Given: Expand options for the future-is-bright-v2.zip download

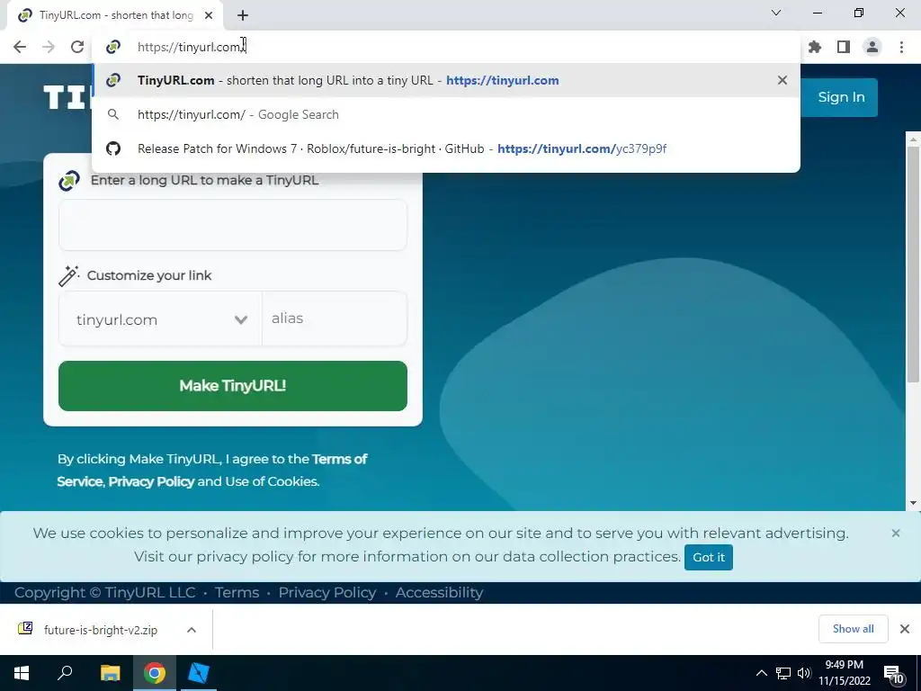Looking at the screenshot, I should [192, 630].
